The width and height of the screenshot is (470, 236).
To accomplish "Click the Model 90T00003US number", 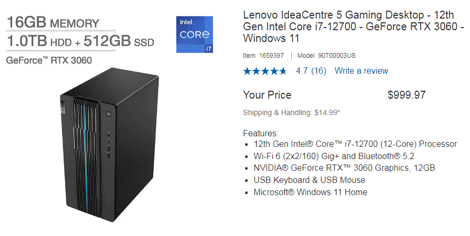I will 326,55.
